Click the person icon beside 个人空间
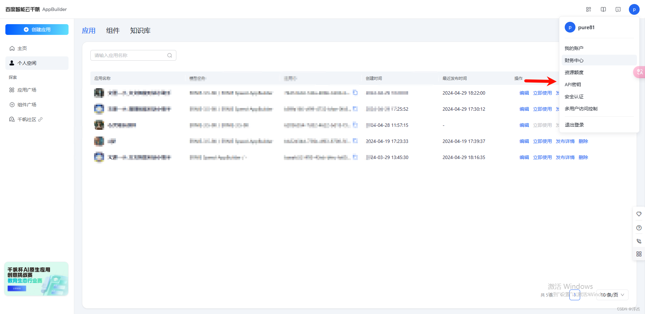 point(12,63)
